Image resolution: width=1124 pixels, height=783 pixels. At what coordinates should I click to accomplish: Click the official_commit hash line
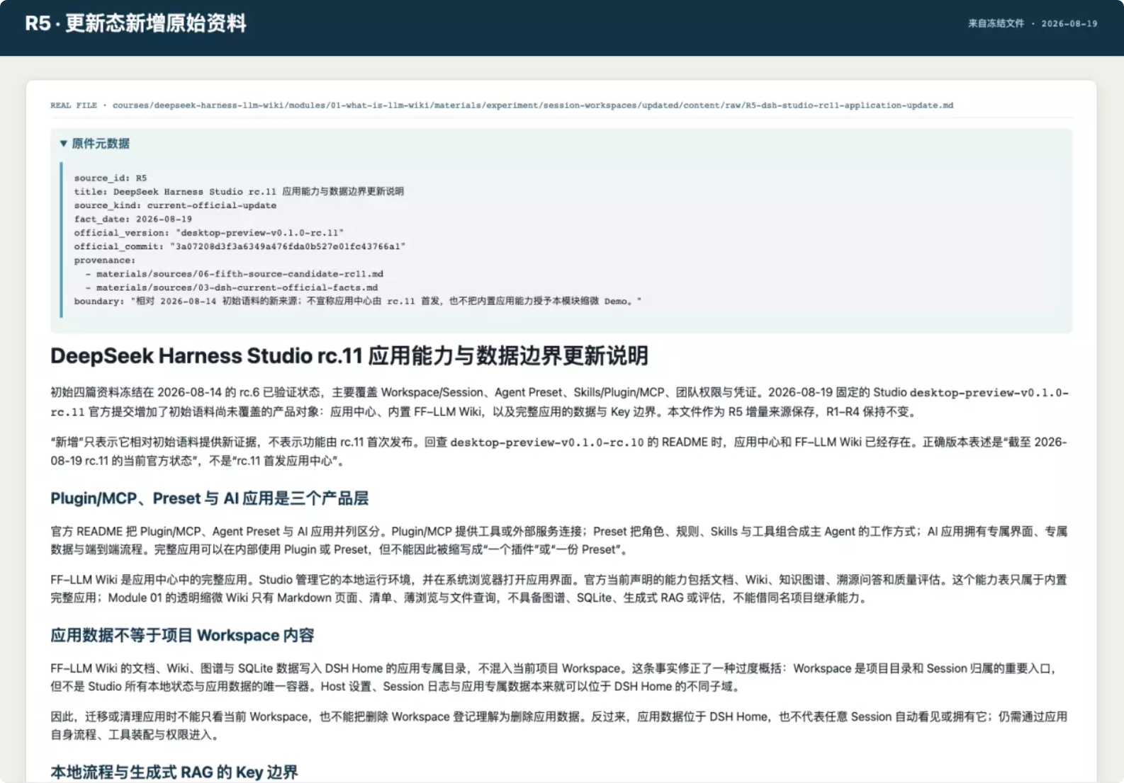[240, 246]
